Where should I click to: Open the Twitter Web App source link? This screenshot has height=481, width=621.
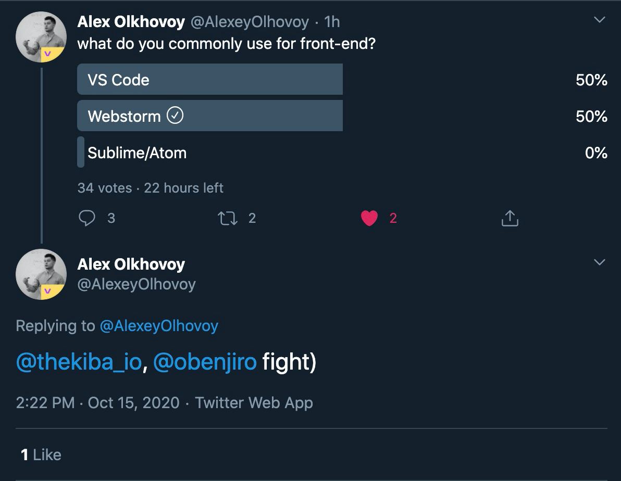coord(254,403)
